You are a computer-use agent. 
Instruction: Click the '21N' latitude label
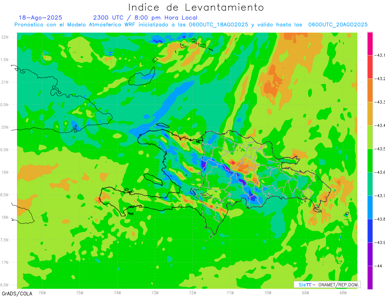[x=5, y=82]
